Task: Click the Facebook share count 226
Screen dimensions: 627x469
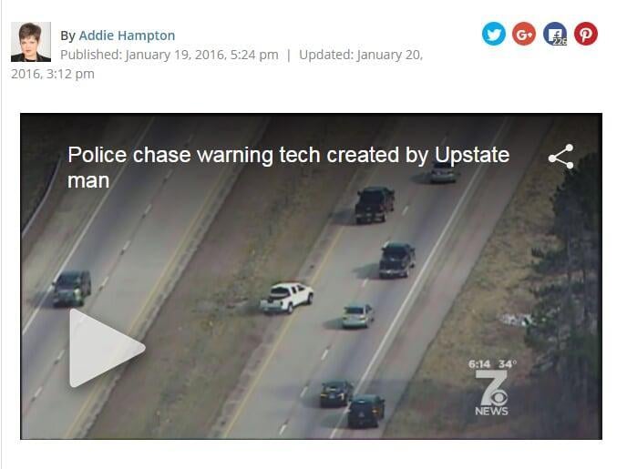Action: (x=560, y=42)
